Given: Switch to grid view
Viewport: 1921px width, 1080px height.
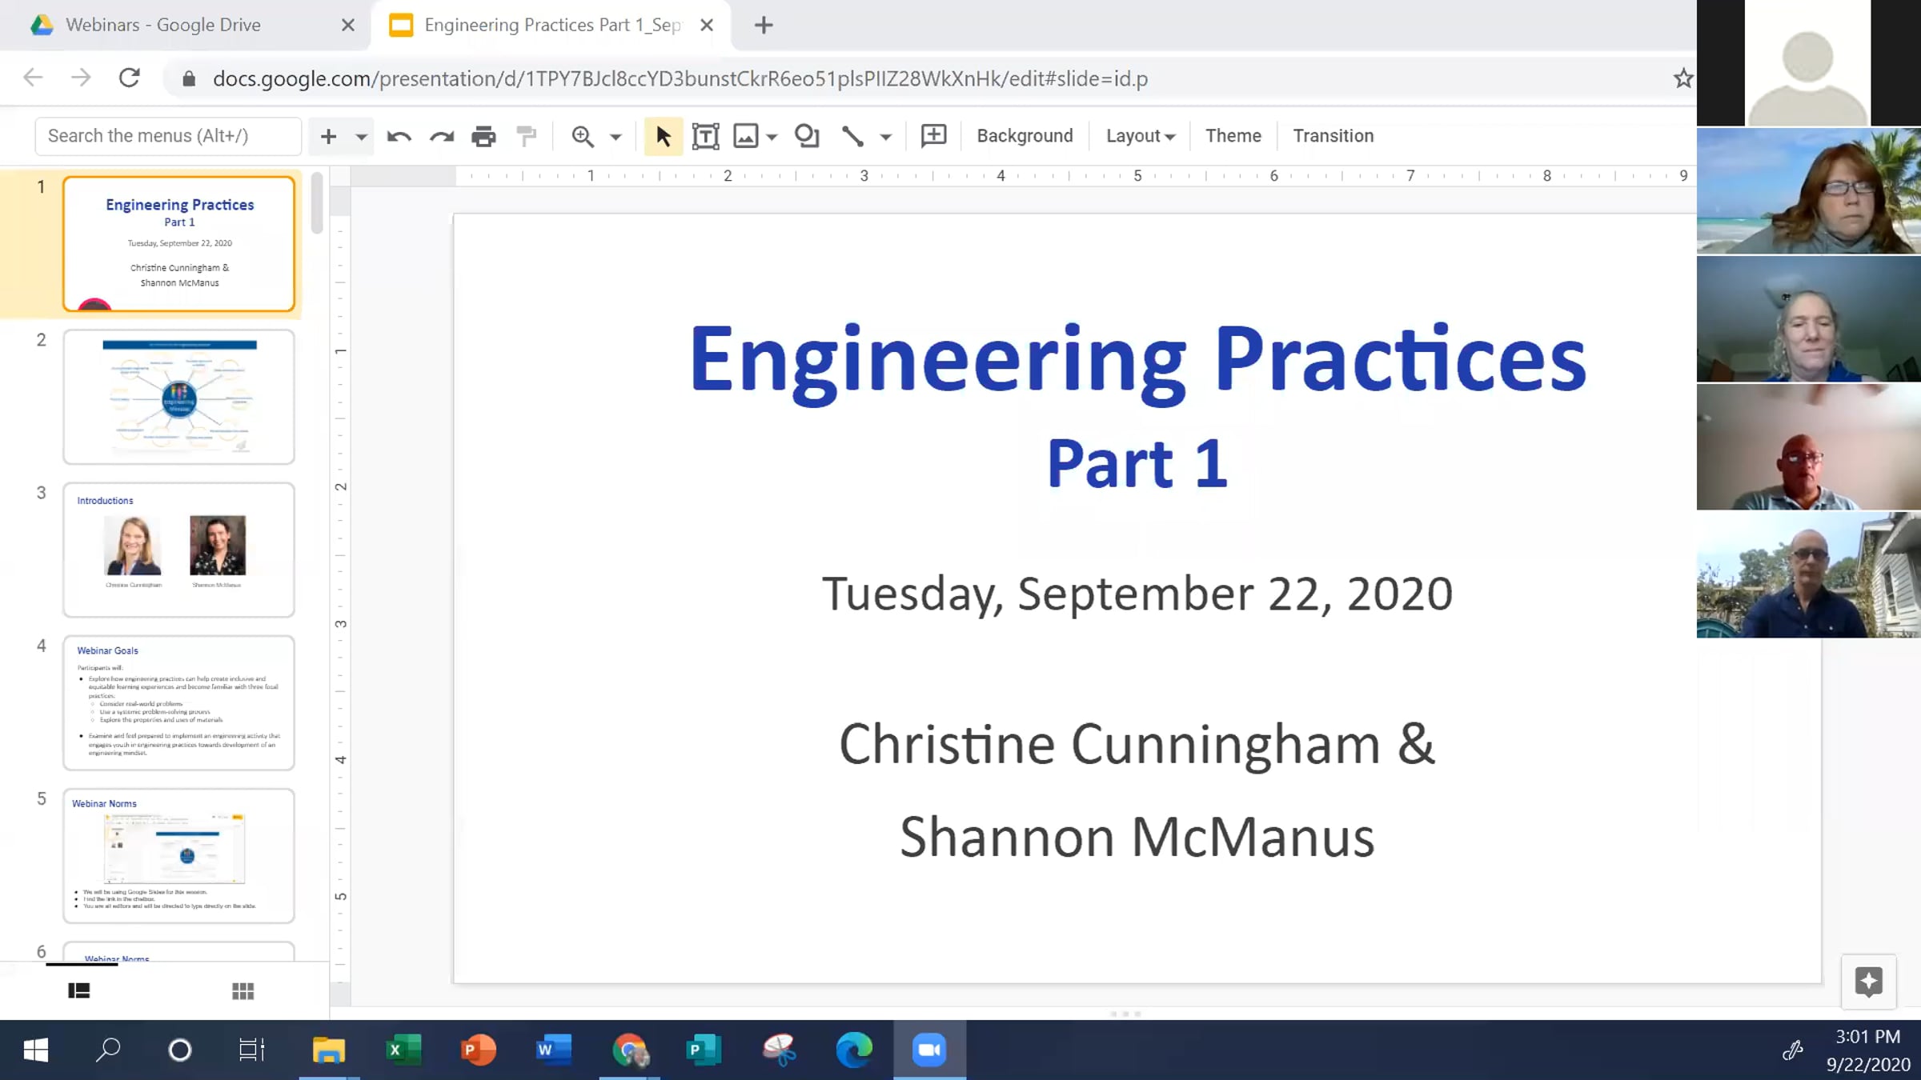Looking at the screenshot, I should (x=243, y=991).
